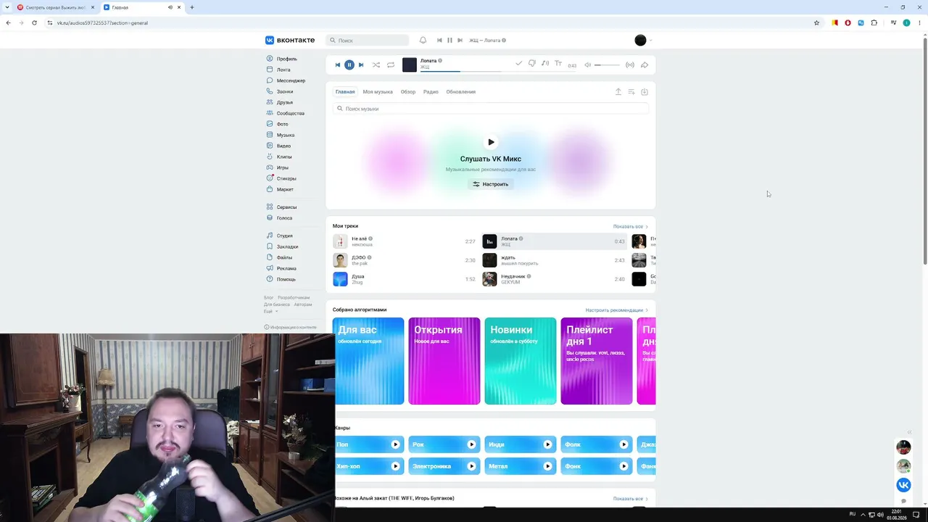Open Сообщества in the left sidebar
928x522 pixels.
[x=285, y=113]
